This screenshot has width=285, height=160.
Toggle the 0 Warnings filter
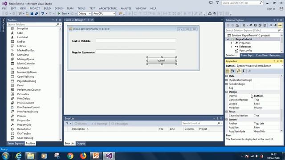pyautogui.click(x=99, y=124)
